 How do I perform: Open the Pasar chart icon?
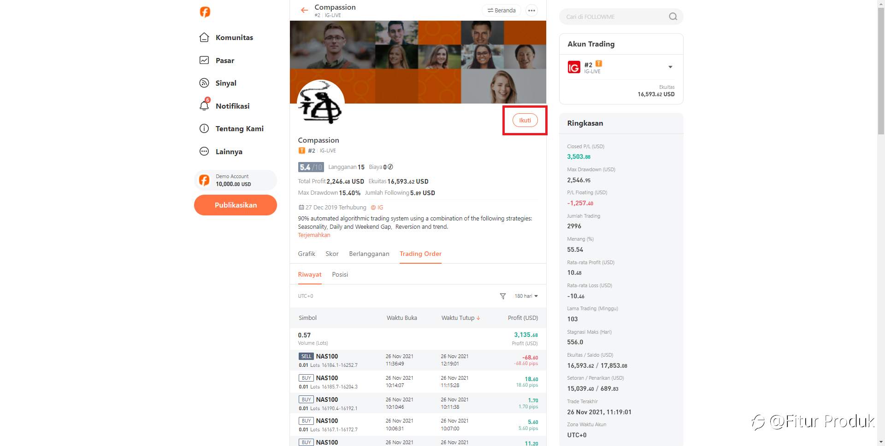coord(204,60)
